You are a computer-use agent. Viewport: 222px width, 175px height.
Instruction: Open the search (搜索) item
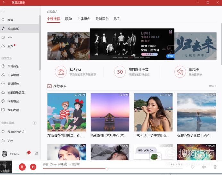(19, 20)
